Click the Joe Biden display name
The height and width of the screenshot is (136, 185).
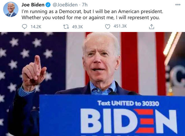pos(33,5)
